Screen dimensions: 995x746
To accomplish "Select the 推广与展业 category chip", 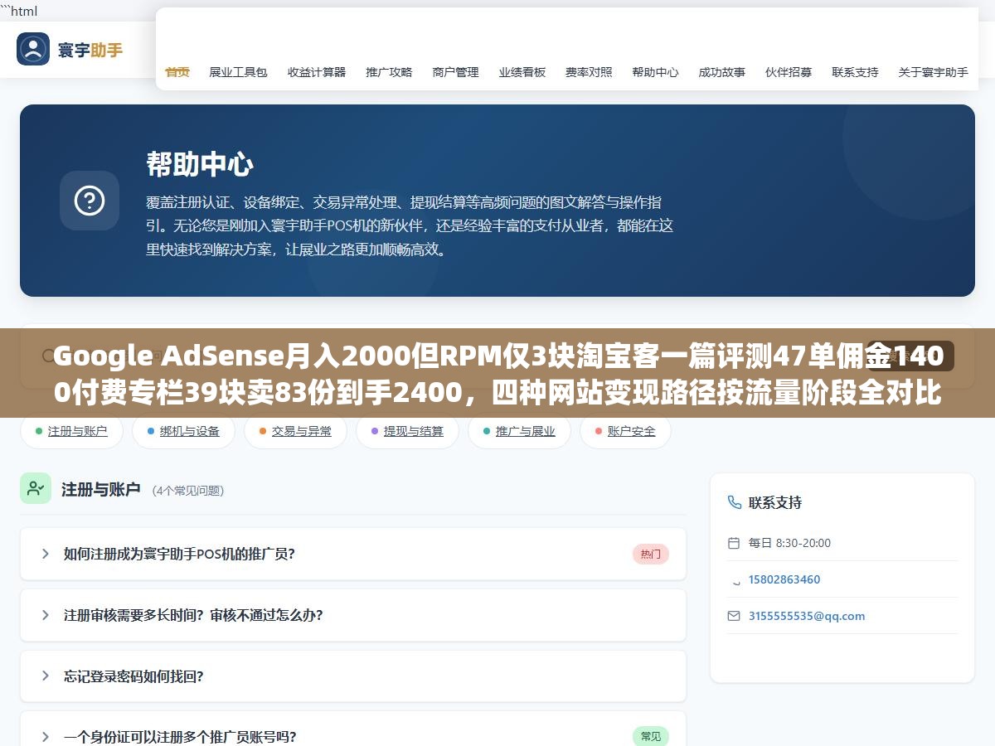I will [519, 431].
